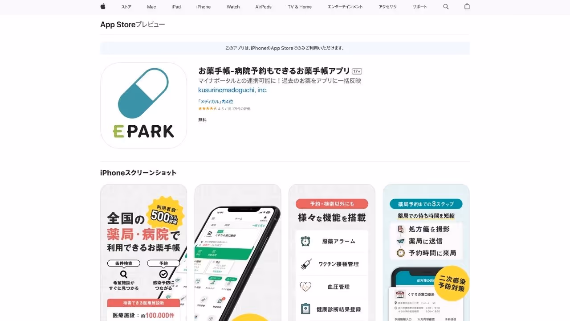Open the Watch menu item
570x321 pixels.
[233, 7]
